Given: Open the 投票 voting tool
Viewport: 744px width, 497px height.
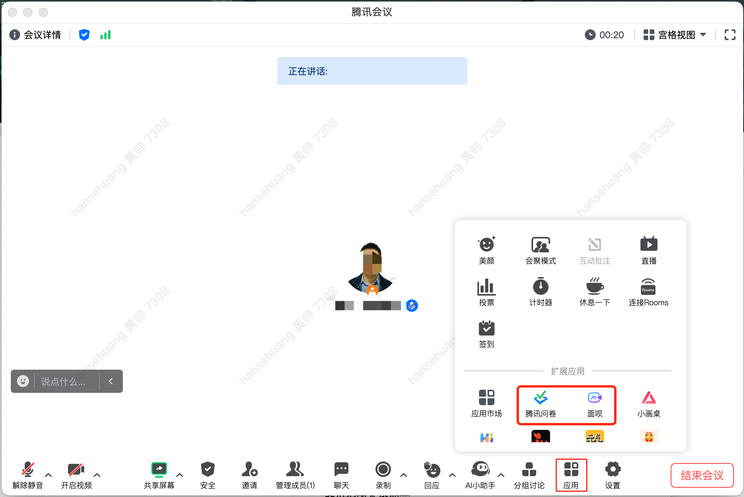Looking at the screenshot, I should [x=486, y=292].
